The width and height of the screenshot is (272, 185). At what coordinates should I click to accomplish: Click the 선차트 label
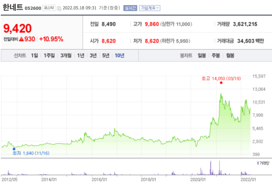(20, 56)
